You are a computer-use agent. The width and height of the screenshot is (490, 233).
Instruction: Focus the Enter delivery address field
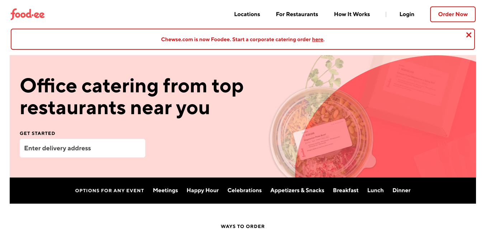83,148
